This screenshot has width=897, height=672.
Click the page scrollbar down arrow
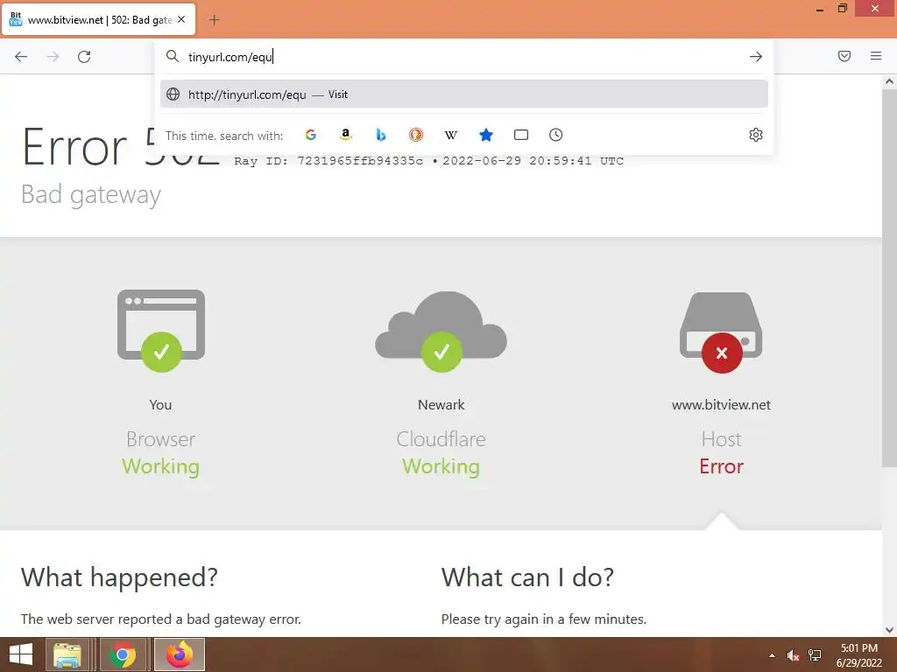(x=889, y=630)
